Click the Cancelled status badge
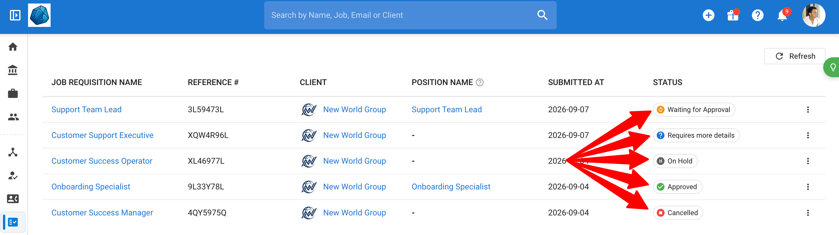The image size is (839, 235). click(678, 213)
